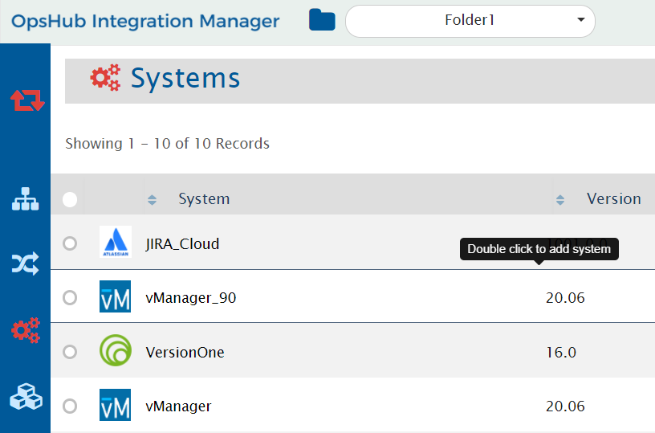
Task: Sort by Version column arrows
Action: pyautogui.click(x=560, y=200)
